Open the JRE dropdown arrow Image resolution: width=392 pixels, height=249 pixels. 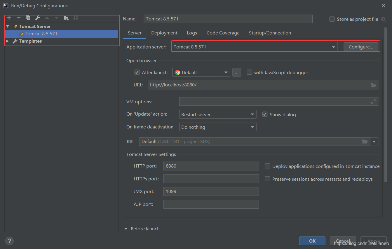(374, 142)
